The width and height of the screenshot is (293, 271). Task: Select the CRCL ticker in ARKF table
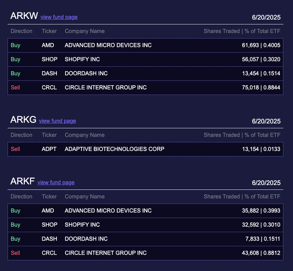coord(49,253)
